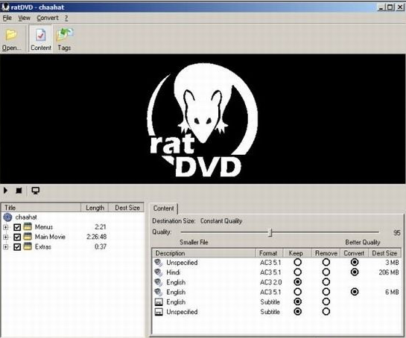Click Constant Quality destination size value
The image size is (406, 338).
click(x=221, y=221)
